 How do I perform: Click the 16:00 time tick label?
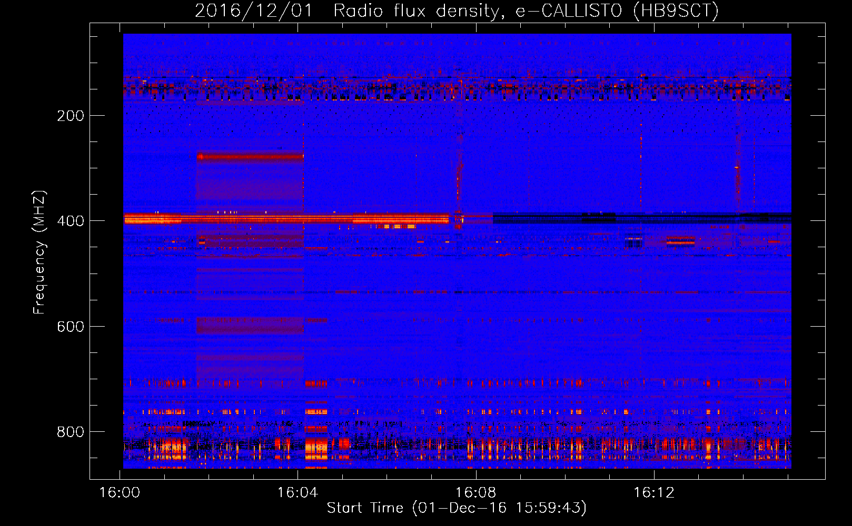pyautogui.click(x=120, y=493)
